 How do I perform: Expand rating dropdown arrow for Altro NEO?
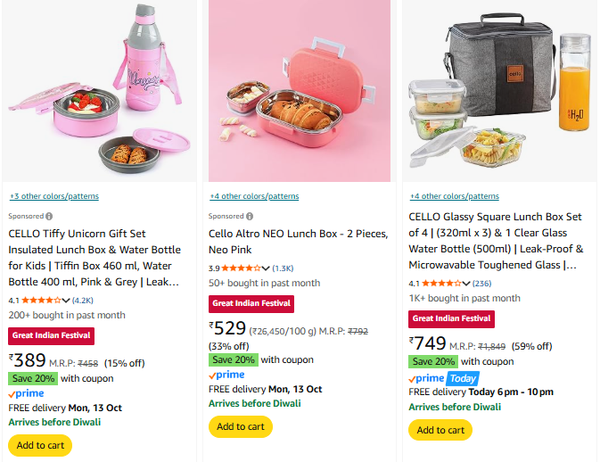click(x=265, y=268)
